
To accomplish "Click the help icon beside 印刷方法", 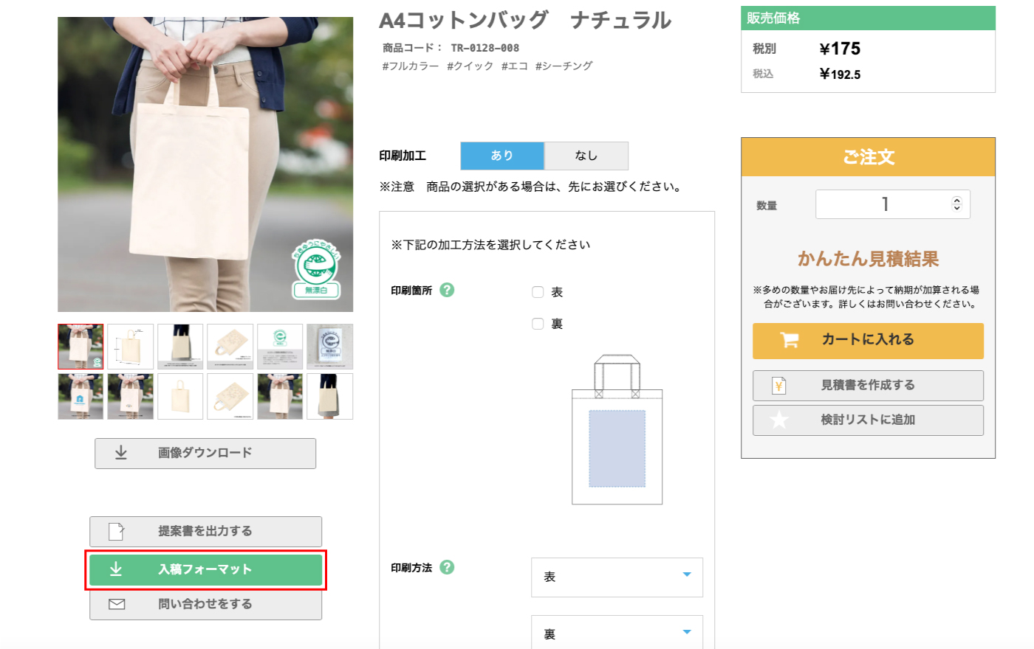I will [447, 567].
